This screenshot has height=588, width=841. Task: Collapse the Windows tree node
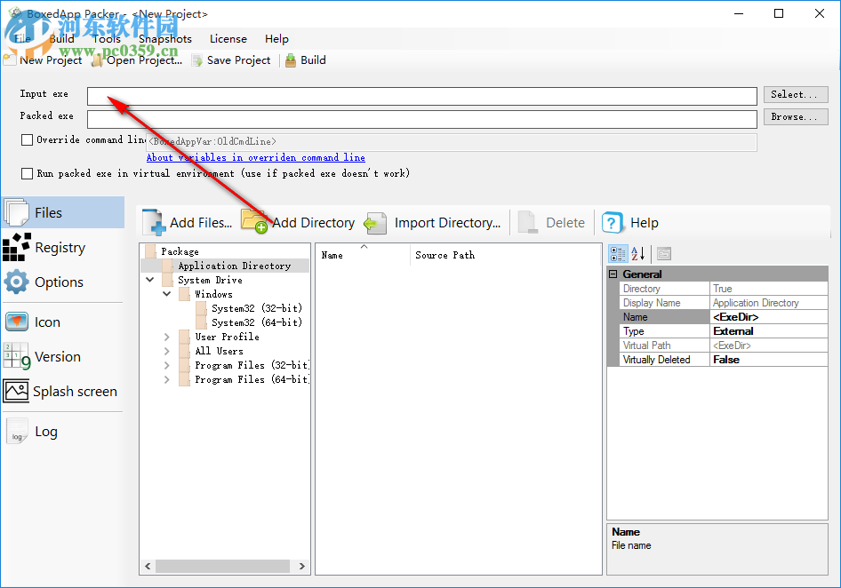[x=167, y=294]
